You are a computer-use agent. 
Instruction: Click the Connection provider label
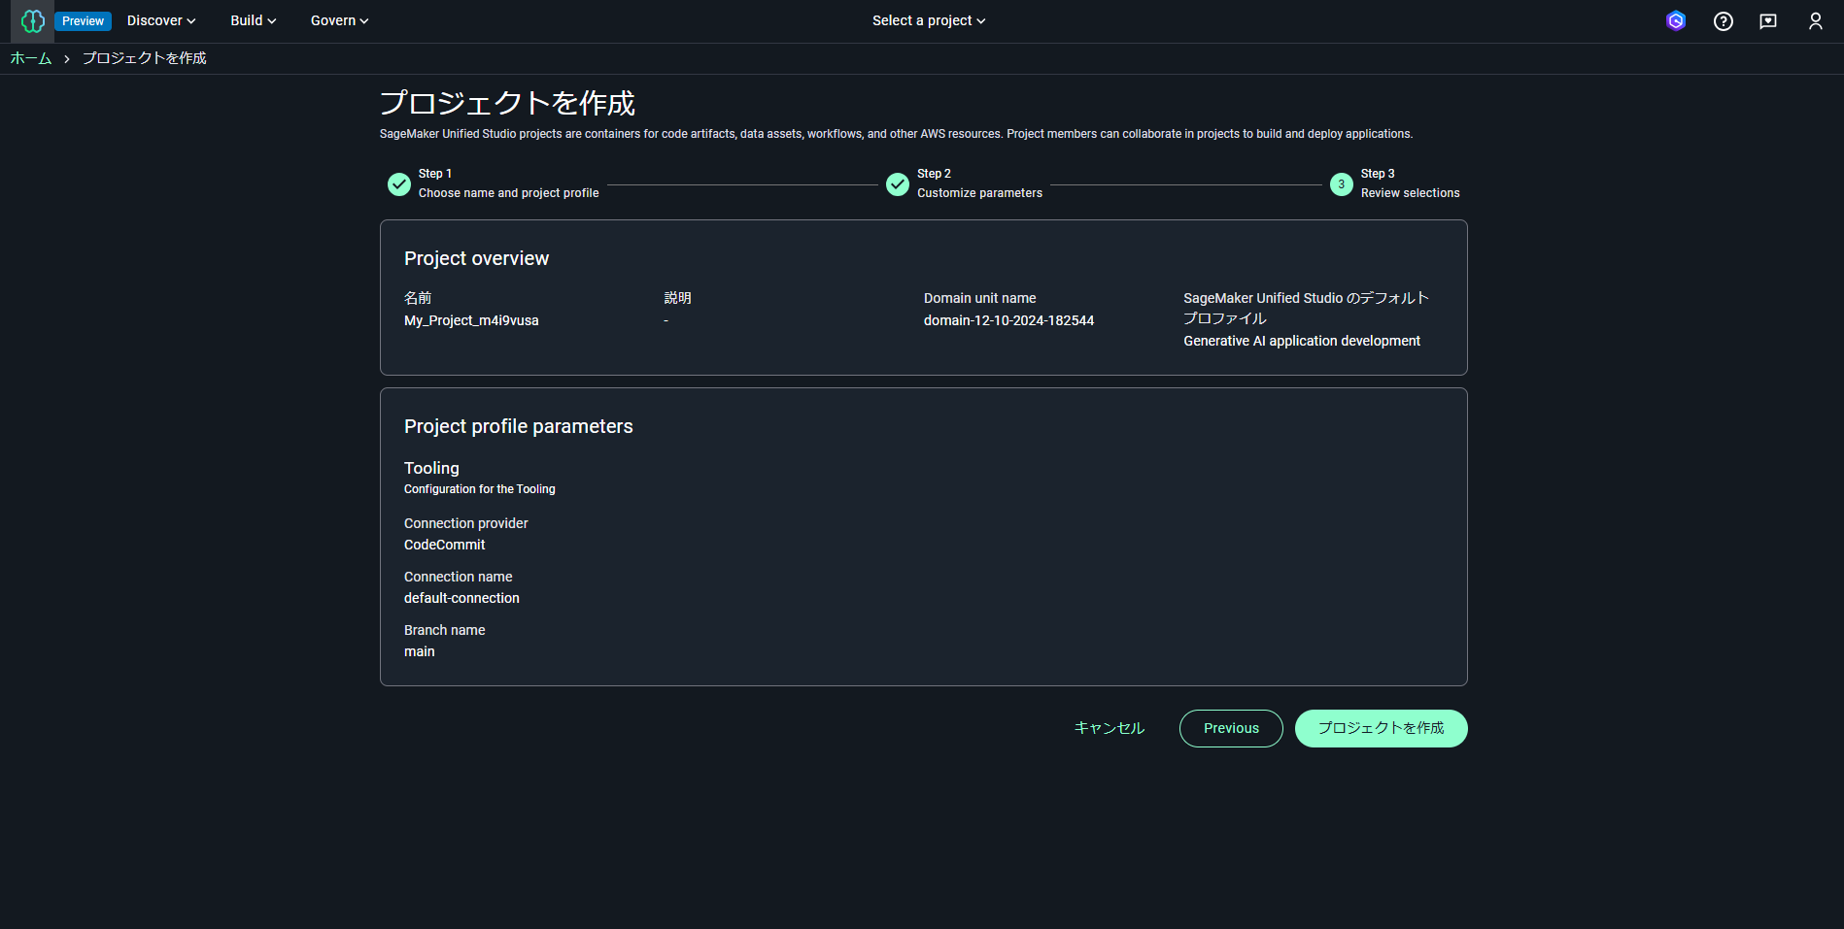(465, 523)
